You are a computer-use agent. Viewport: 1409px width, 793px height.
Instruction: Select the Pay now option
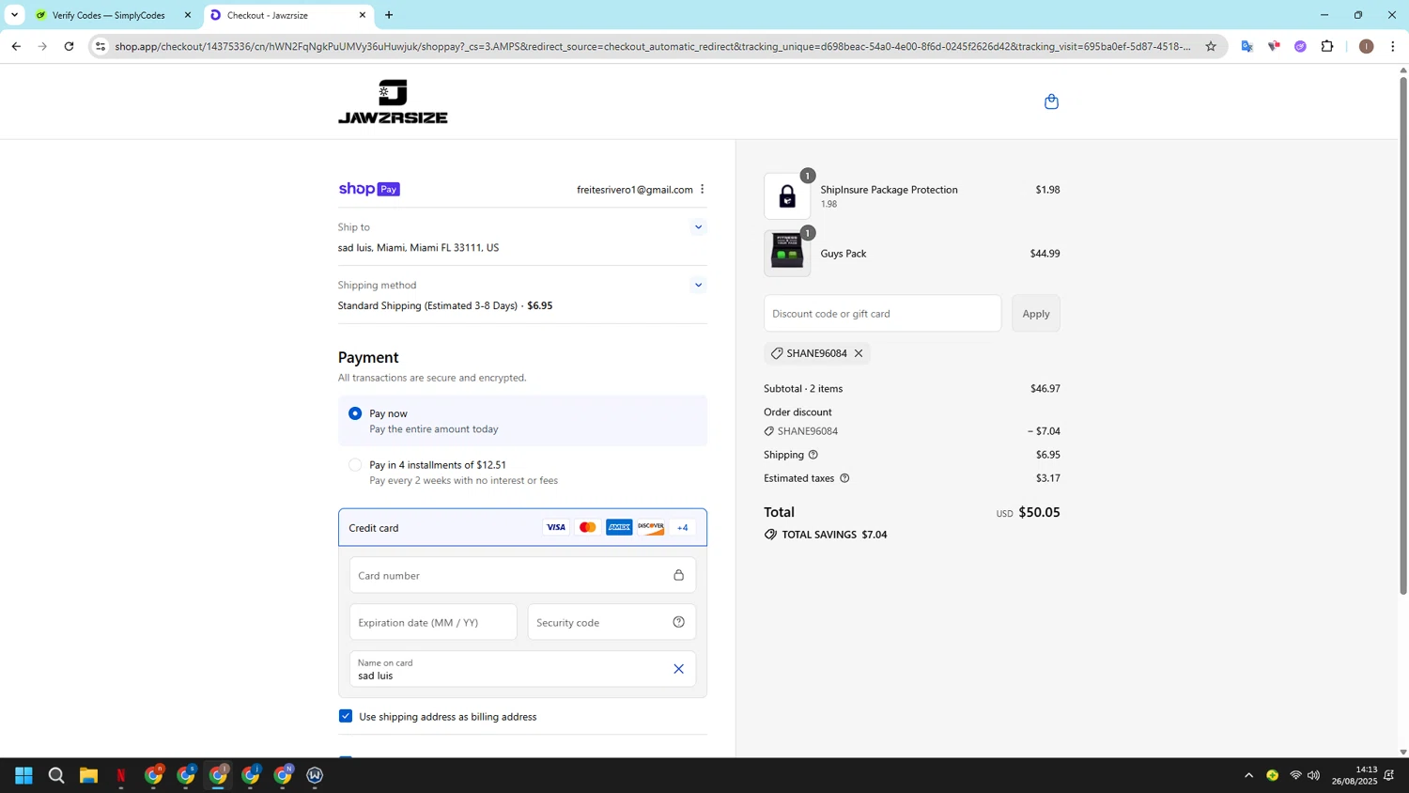pyautogui.click(x=355, y=413)
